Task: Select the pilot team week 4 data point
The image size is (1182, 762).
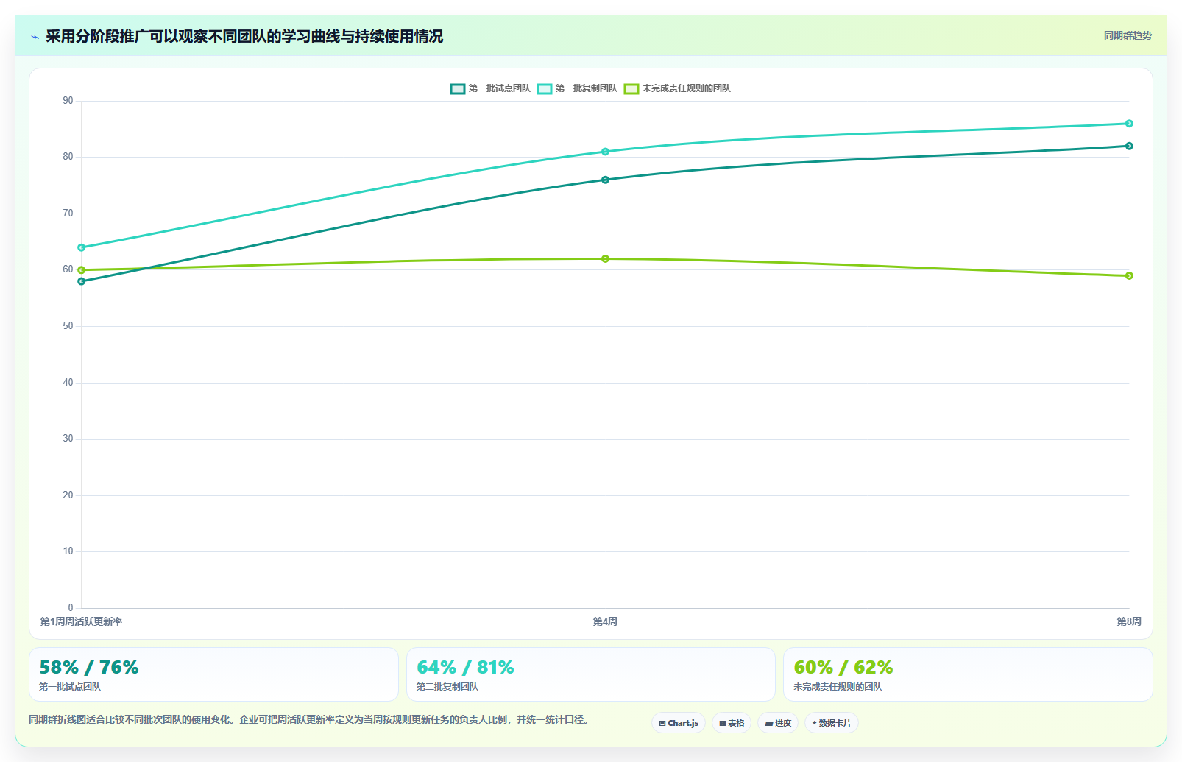Action: pyautogui.click(x=605, y=180)
